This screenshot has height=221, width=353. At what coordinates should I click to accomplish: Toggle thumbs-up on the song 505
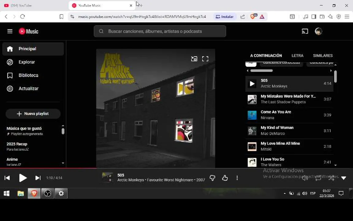[x=225, y=178]
